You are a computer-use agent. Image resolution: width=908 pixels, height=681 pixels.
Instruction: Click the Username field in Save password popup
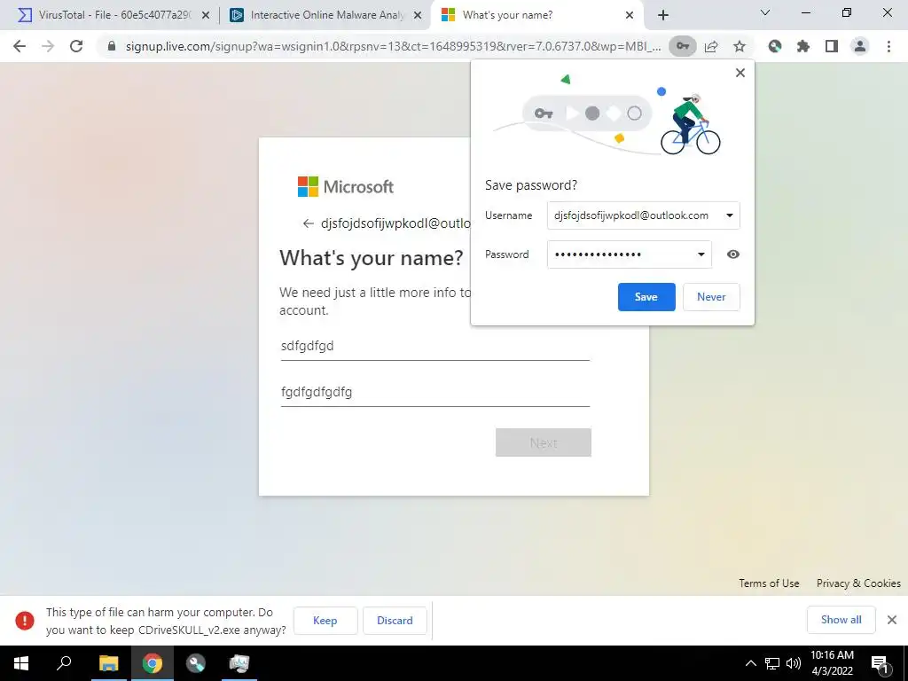click(644, 215)
